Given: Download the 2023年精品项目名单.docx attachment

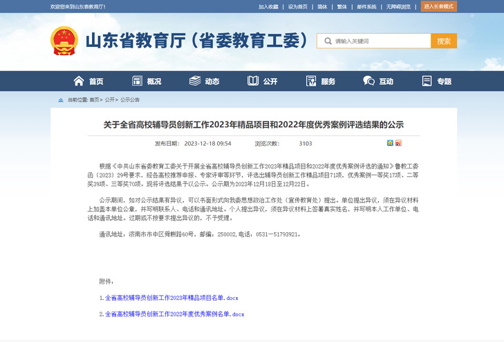Looking at the screenshot, I should click(171, 298).
